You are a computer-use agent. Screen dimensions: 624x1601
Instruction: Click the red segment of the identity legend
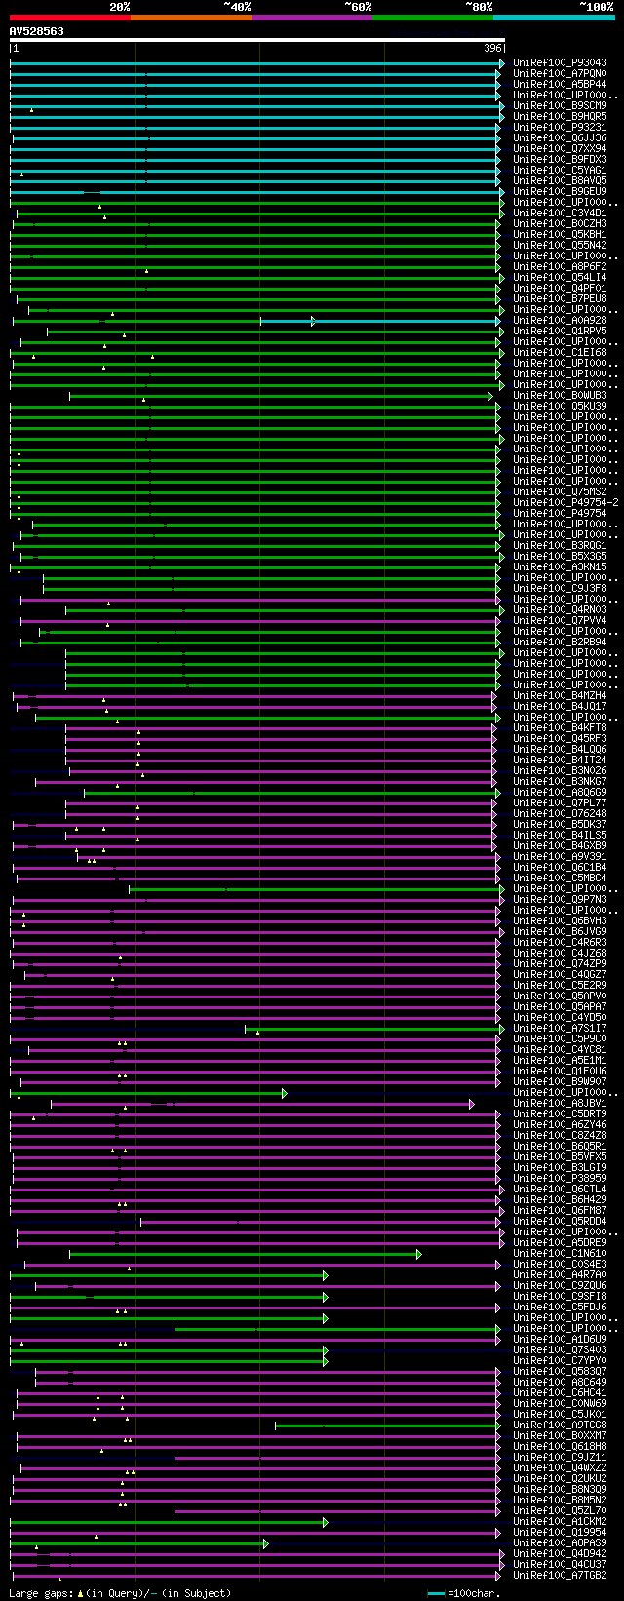(x=70, y=18)
